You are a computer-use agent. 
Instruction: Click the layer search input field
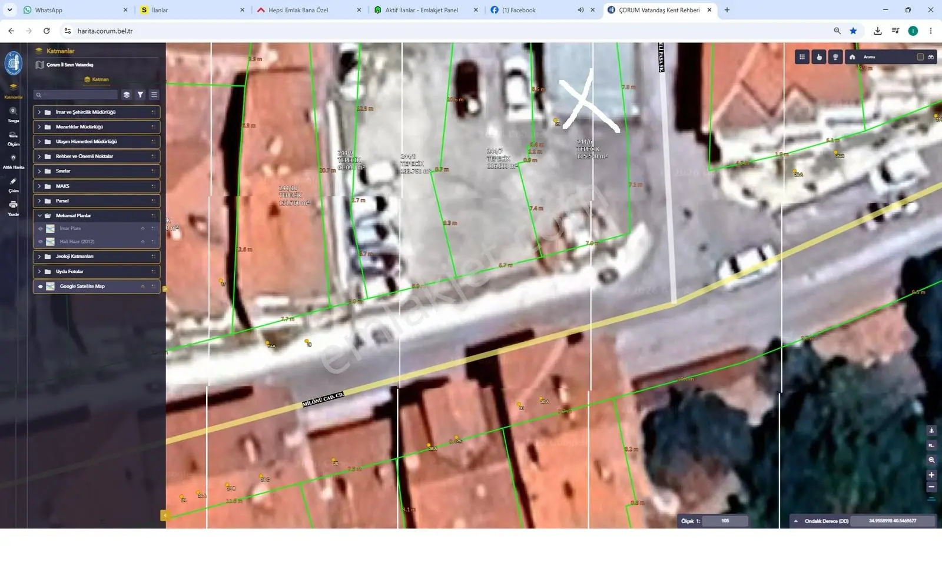tap(76, 95)
